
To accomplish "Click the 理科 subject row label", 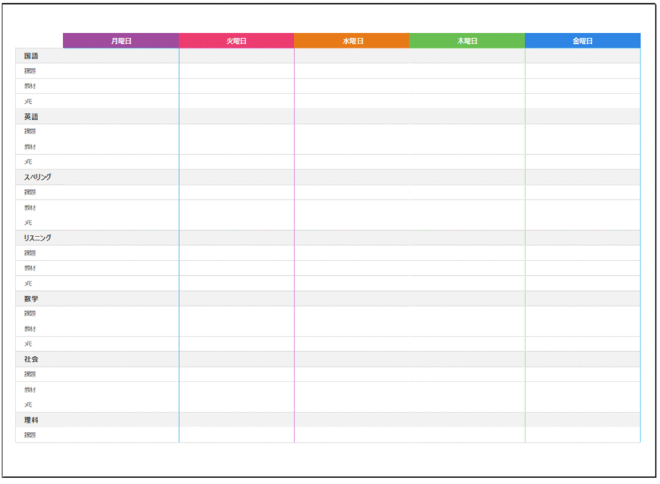I will [31, 420].
